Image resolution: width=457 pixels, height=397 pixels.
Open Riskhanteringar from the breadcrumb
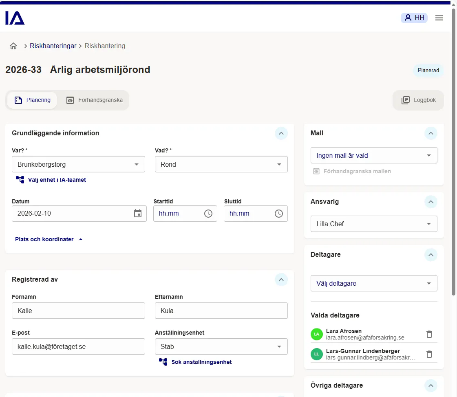click(x=53, y=46)
